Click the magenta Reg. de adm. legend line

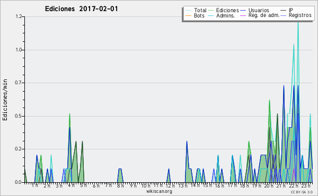[x=243, y=15]
